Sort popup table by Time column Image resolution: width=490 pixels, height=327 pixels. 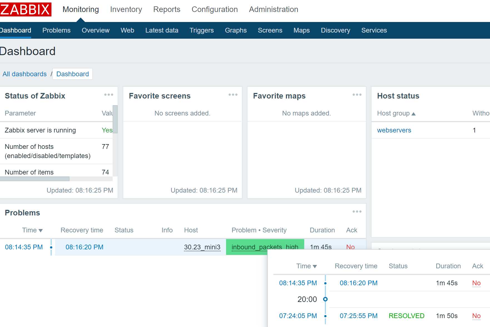(306, 266)
